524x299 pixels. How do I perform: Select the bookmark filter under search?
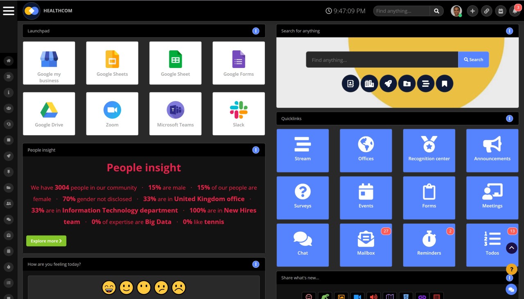445,83
